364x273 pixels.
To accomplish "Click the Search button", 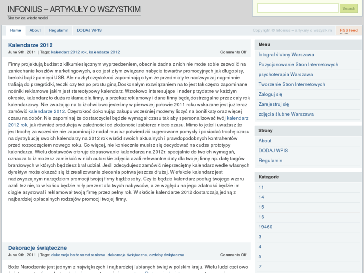I will [349, 8].
